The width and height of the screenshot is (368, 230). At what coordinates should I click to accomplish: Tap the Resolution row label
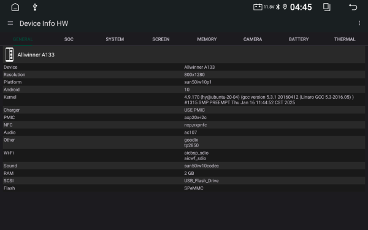pyautogui.click(x=14, y=75)
